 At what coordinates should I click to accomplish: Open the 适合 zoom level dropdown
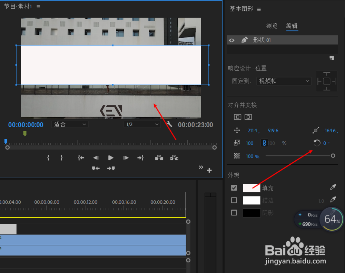(x=70, y=124)
